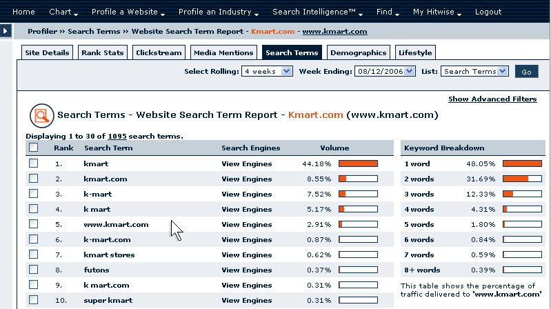Click the www.kmart.com search term
This screenshot has width=551, height=309.
[x=116, y=224]
